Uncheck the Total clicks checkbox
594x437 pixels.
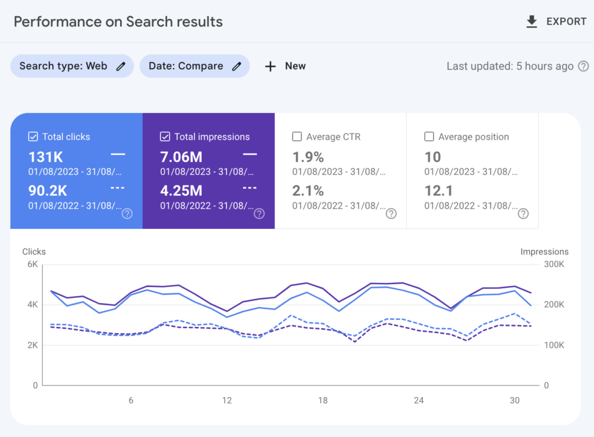click(33, 137)
